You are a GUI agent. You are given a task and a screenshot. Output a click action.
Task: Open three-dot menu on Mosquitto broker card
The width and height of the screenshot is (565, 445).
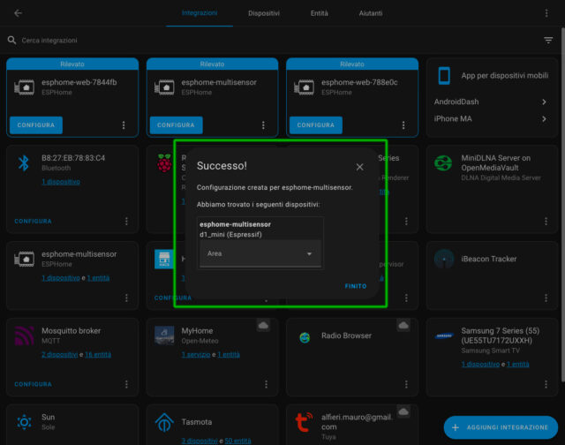tap(126, 384)
